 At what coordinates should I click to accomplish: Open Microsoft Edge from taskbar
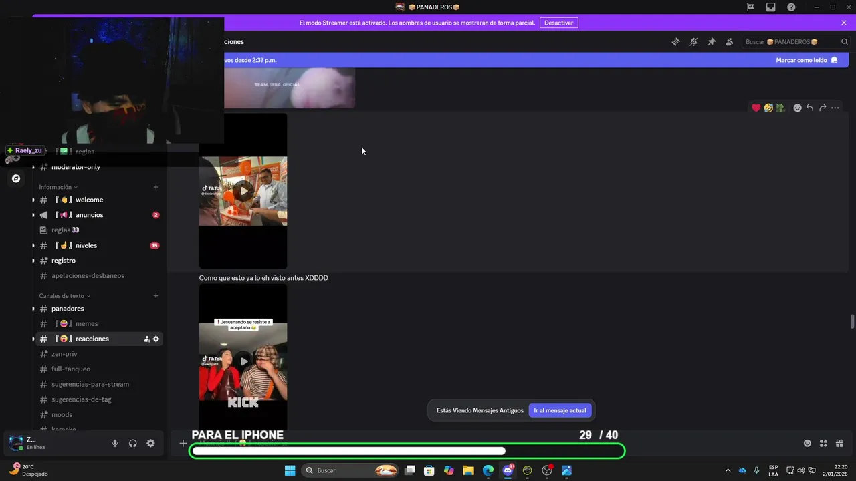[488, 470]
